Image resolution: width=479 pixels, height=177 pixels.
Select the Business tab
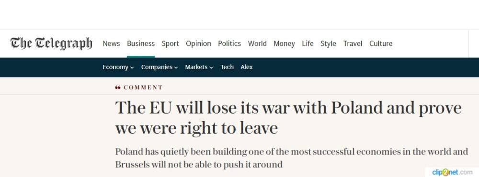pyautogui.click(x=141, y=43)
